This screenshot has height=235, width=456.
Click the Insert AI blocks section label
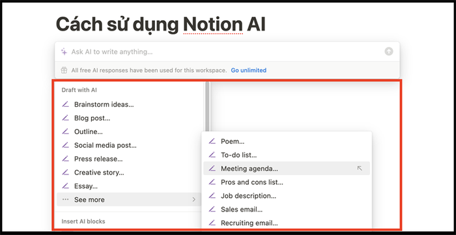83,221
